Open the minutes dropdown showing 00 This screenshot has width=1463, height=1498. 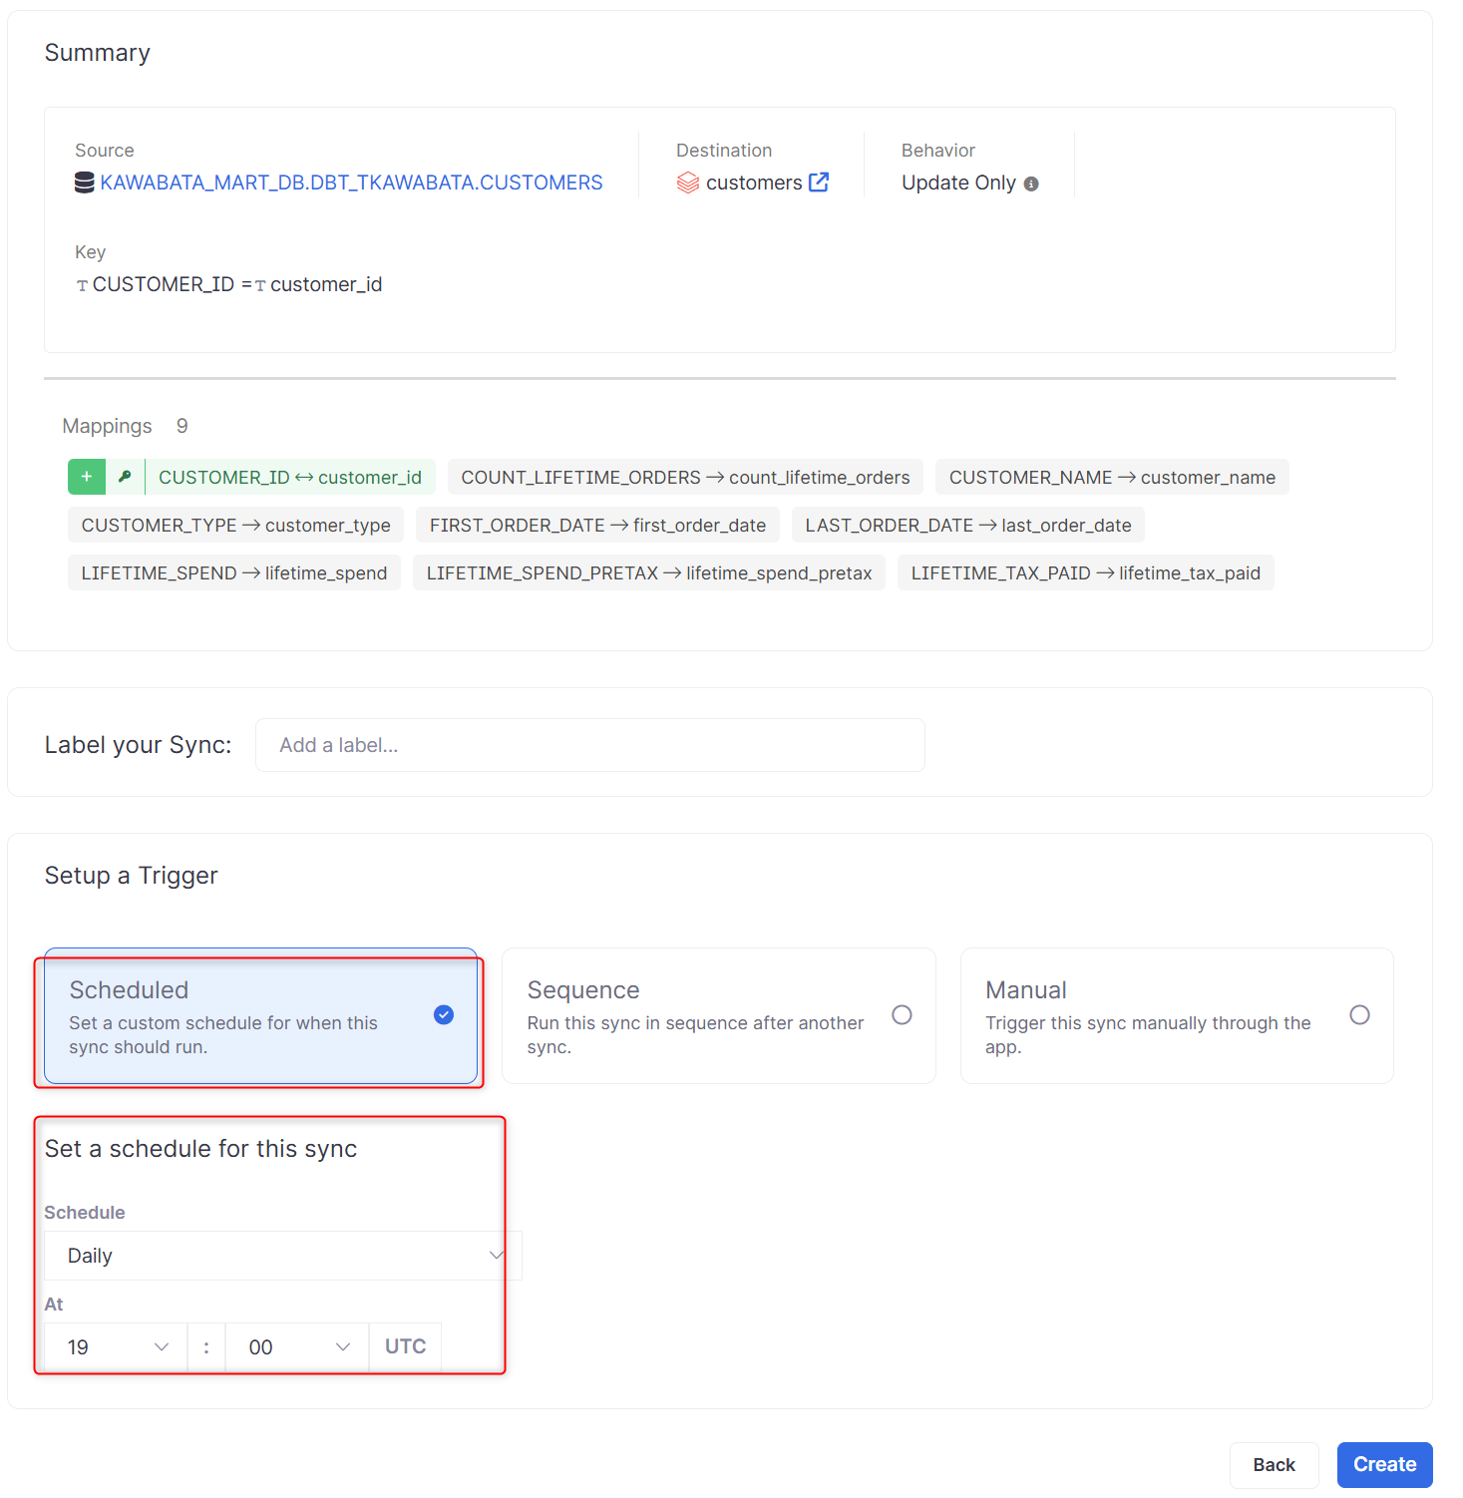tap(297, 1347)
